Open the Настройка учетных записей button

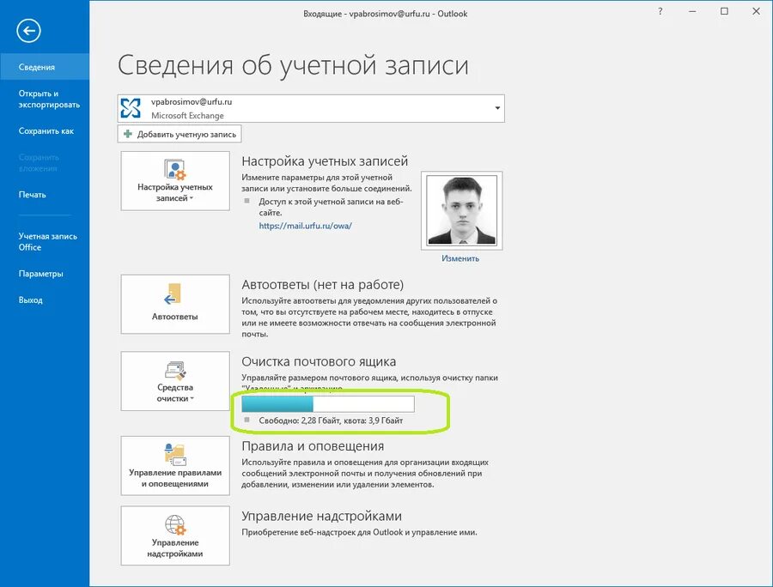coord(175,181)
